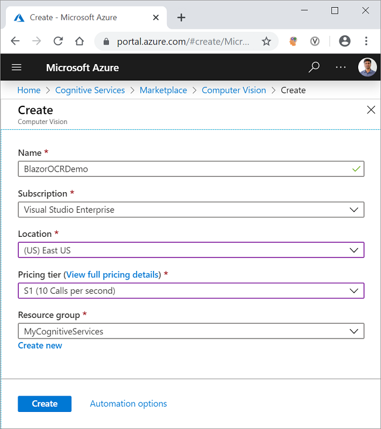The width and height of the screenshot is (381, 429).
Task: Open the ellipsis more options menu
Action: pos(341,67)
